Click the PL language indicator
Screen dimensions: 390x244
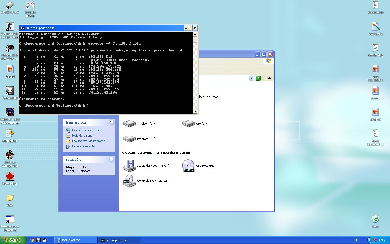point(356,240)
